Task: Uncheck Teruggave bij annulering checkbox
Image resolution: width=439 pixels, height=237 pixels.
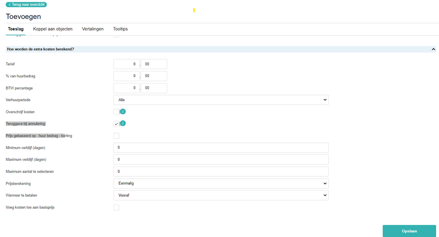Action: pos(116,124)
